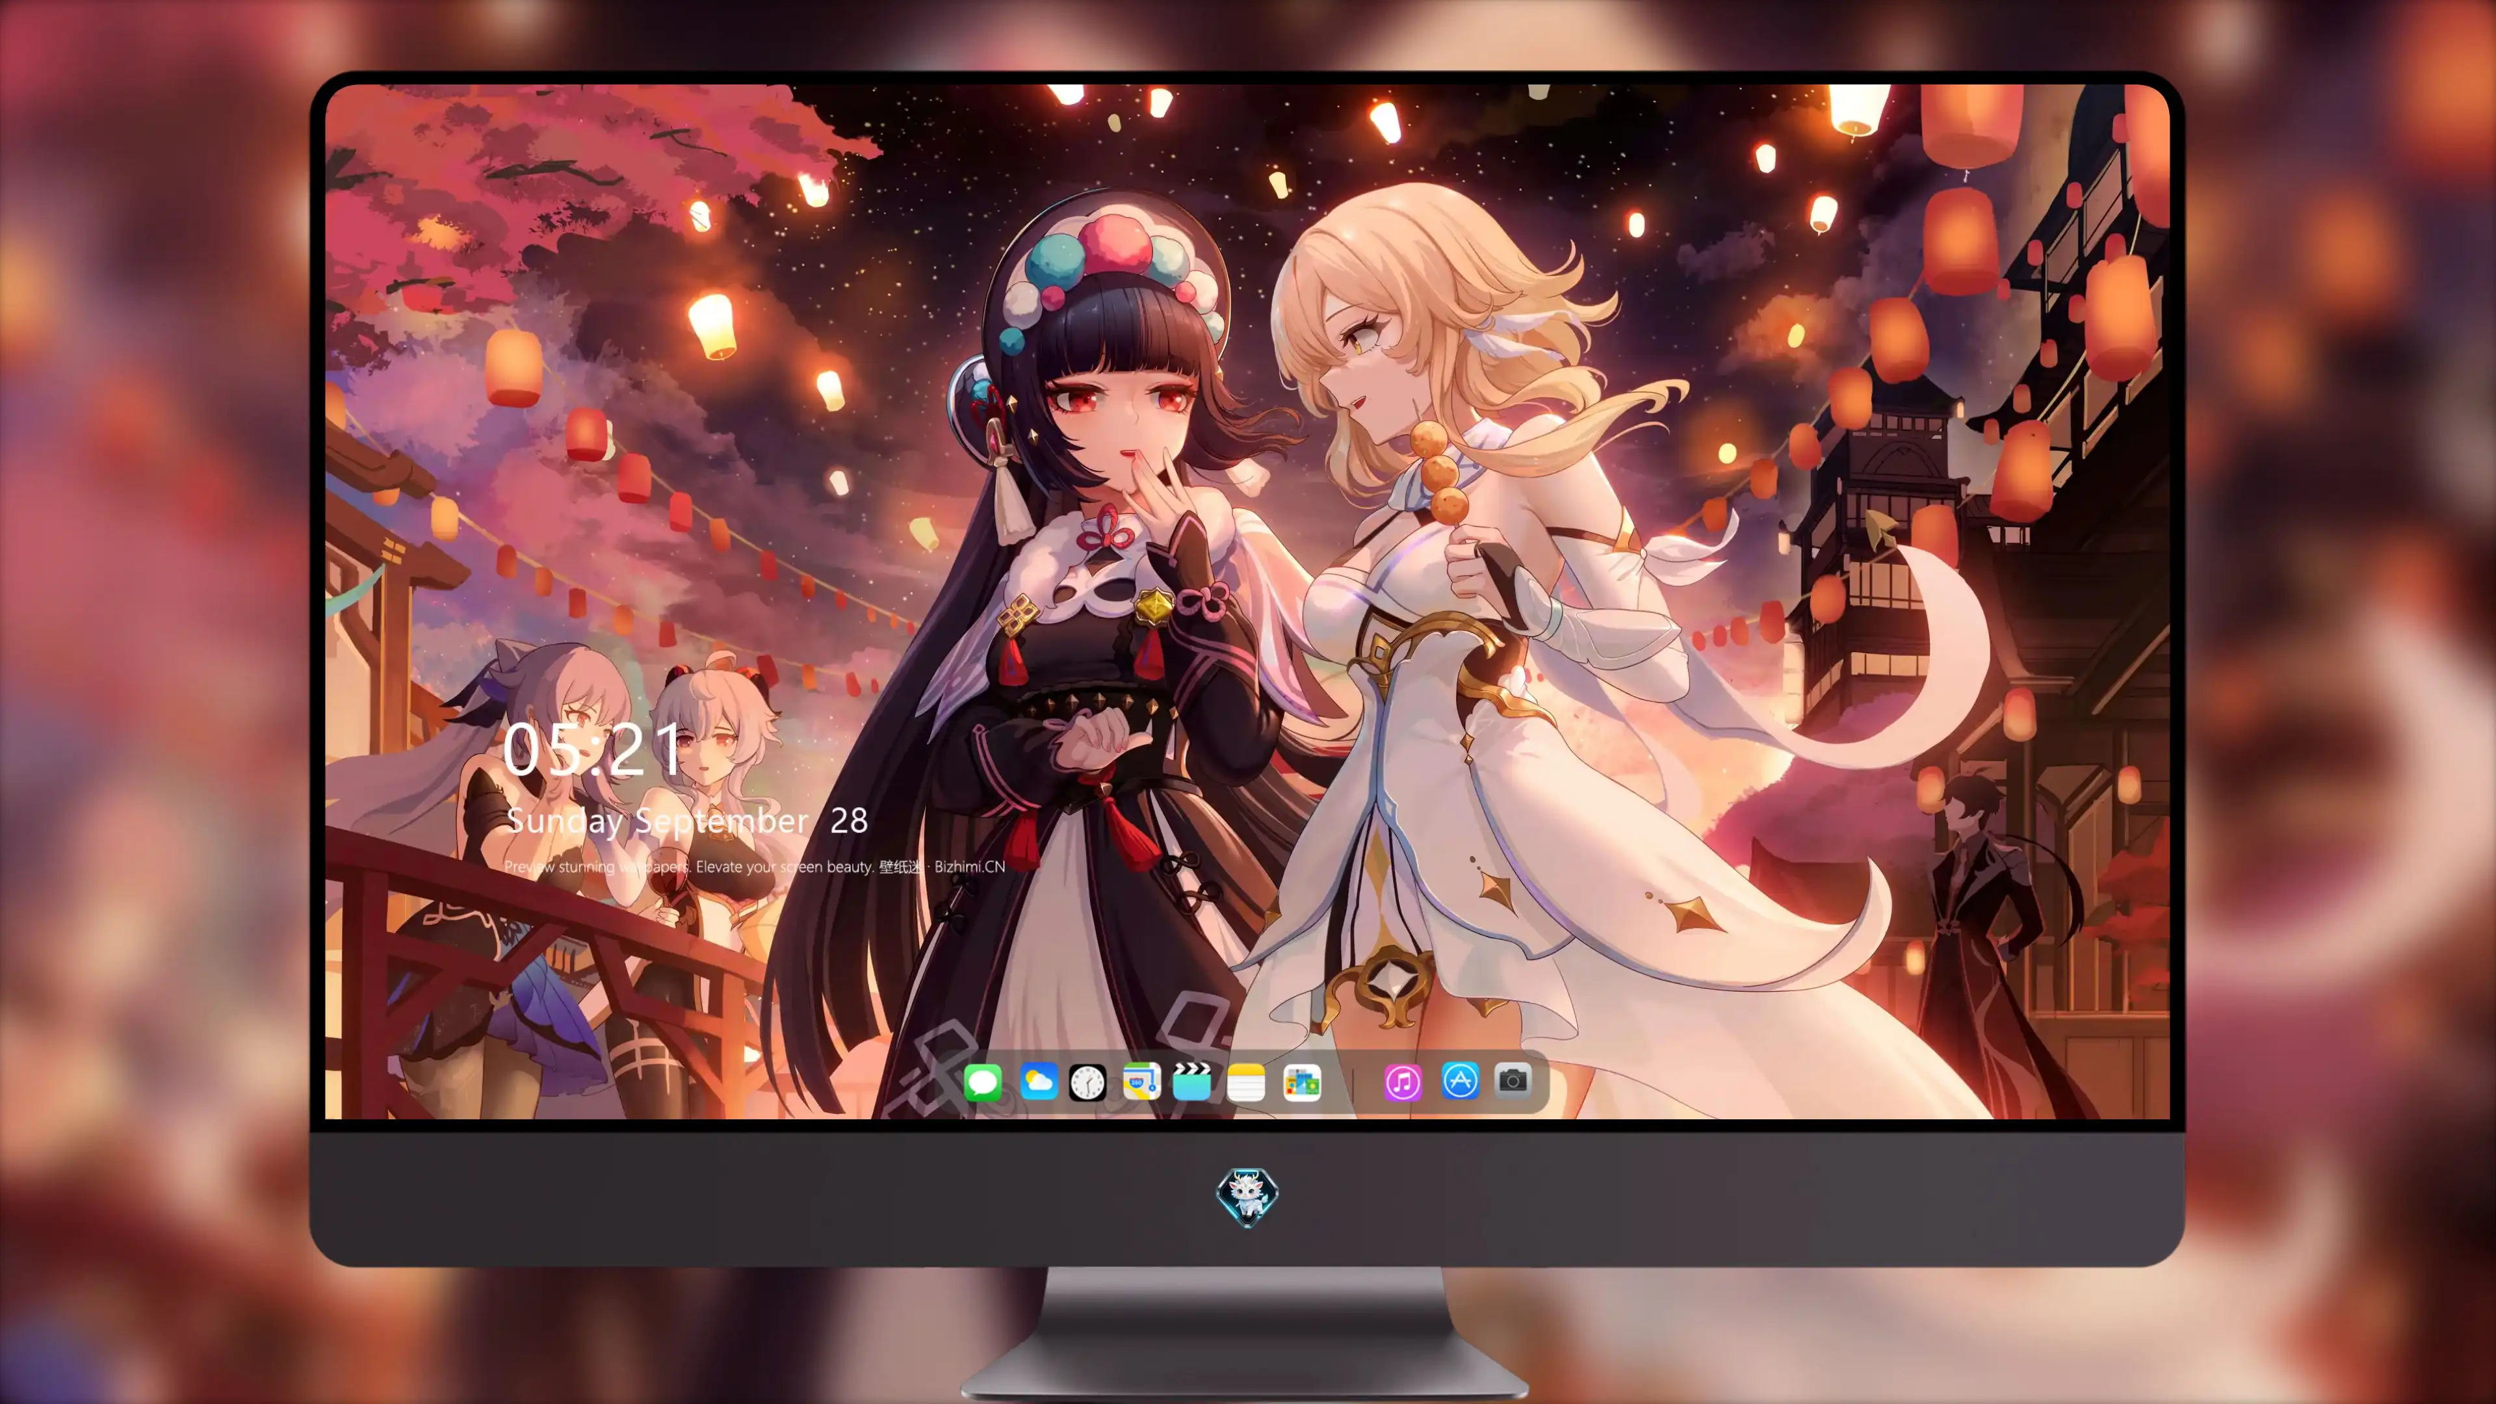The width and height of the screenshot is (2496, 1404).
Task: Open the App Store in the dock
Action: click(x=1459, y=1082)
